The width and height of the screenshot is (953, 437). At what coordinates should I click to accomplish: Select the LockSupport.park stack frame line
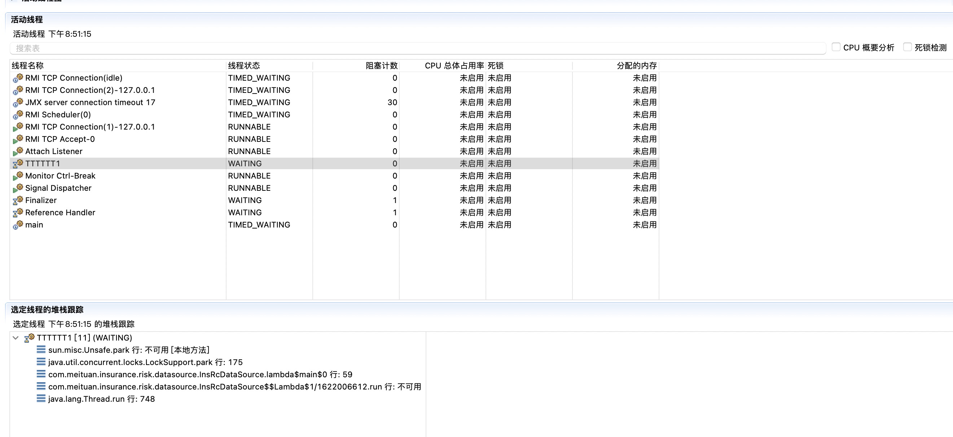[145, 362]
